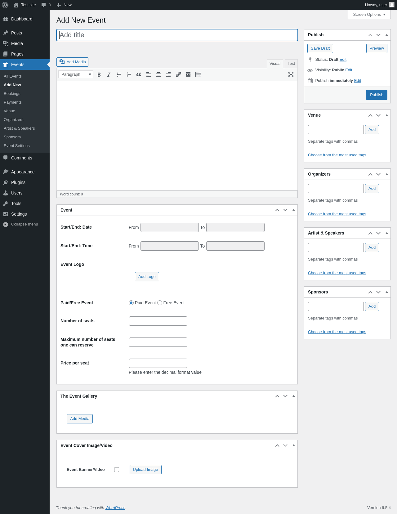Open the WordPress logo menu
The height and width of the screenshot is (514, 397).
click(x=5, y=5)
